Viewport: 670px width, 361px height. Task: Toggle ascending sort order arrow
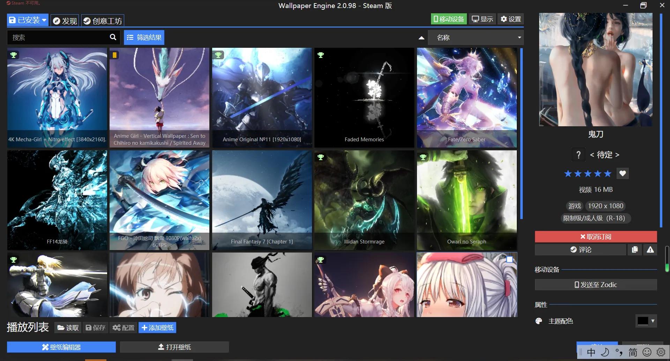pyautogui.click(x=422, y=38)
